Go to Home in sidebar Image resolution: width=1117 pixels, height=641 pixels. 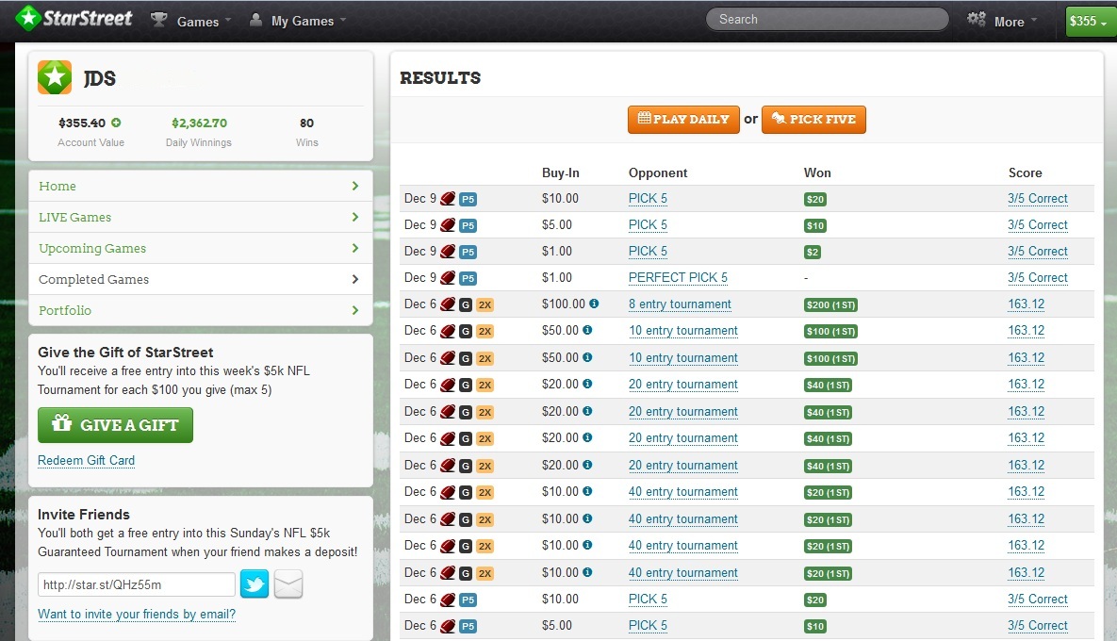[x=200, y=186]
